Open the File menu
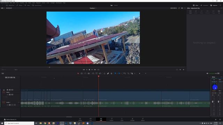Viewport: 223px width, 125px height. tap(11, 3)
